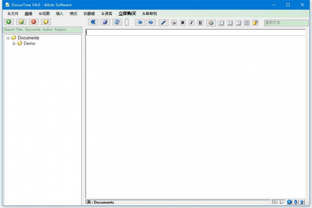
Task: Click the refresh icon in toolbar
Action: [117, 22]
